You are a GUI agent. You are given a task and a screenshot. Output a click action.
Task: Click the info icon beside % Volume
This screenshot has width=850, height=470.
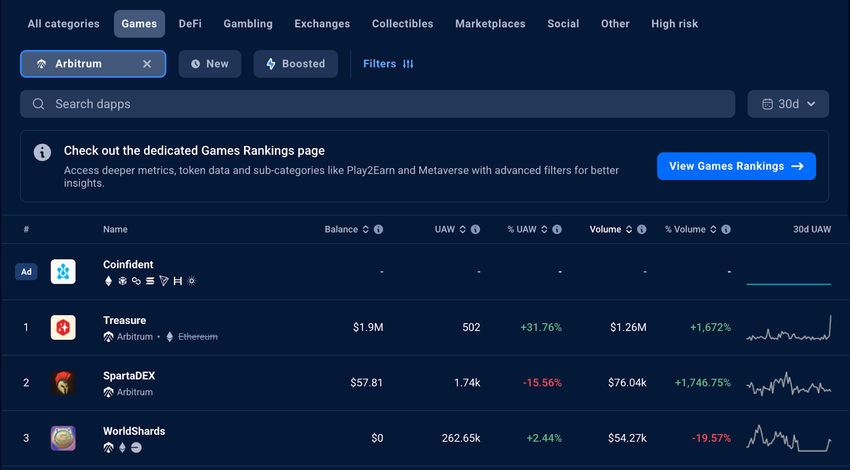point(726,229)
